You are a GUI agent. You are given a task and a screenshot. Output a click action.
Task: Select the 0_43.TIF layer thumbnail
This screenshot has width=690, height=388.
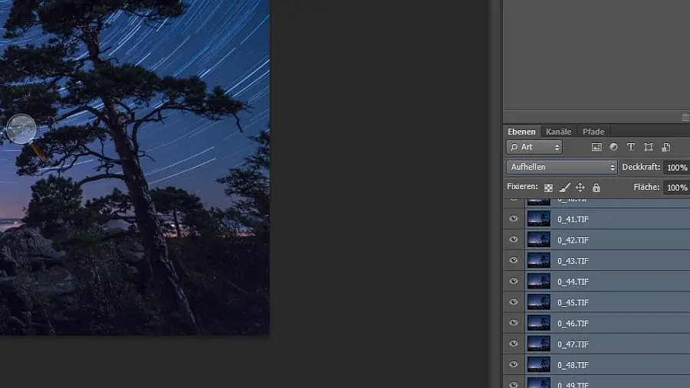[539, 260]
